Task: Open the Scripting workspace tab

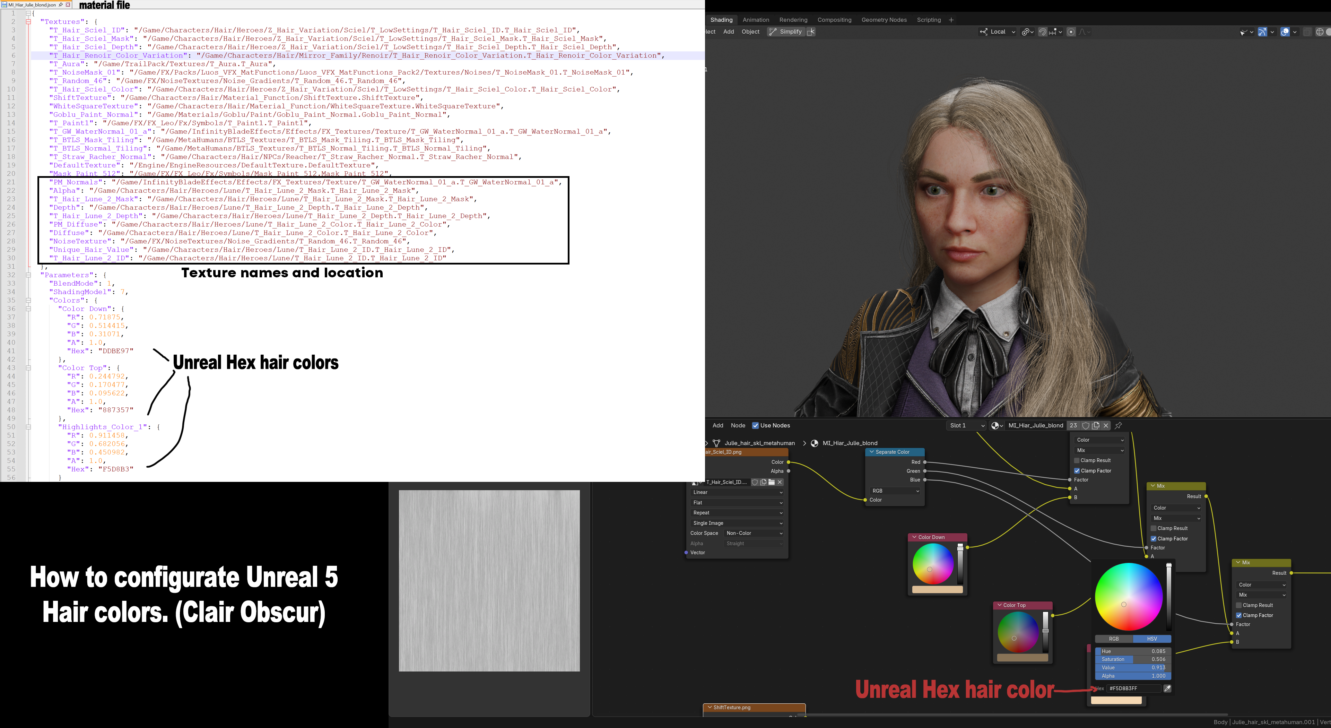Action: pyautogui.click(x=929, y=20)
